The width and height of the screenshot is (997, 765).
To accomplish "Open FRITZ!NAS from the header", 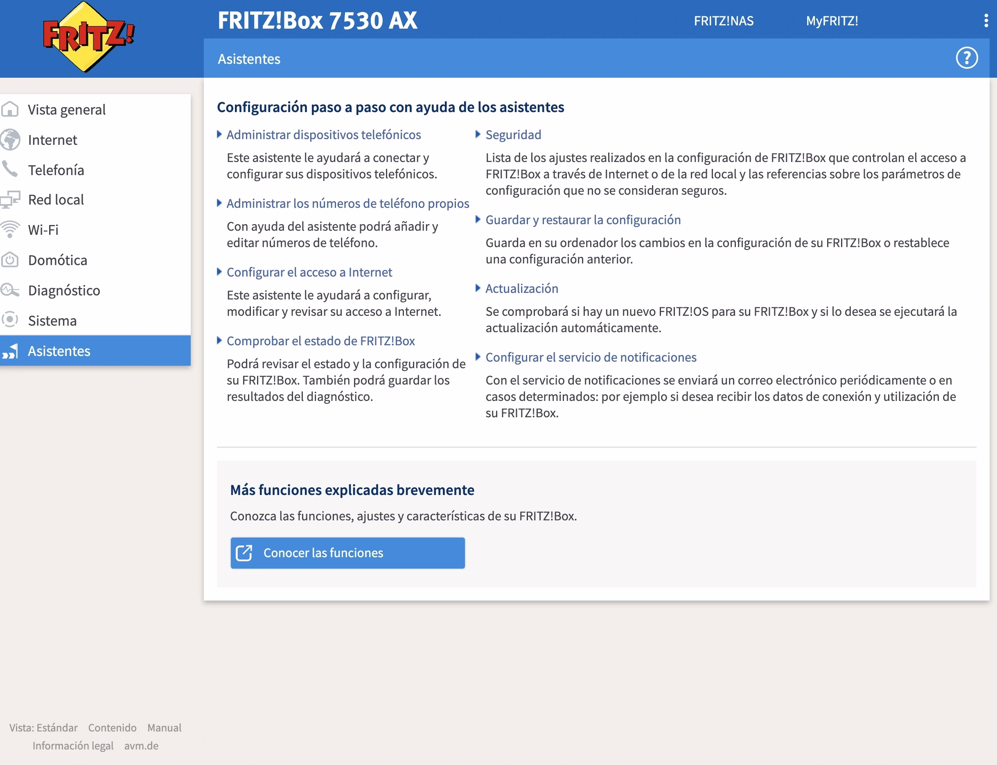I will click(723, 21).
